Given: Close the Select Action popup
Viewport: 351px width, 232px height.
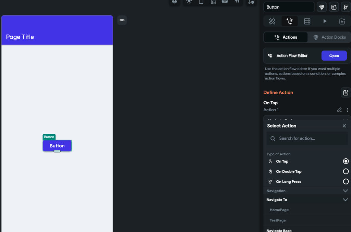Looking at the screenshot, I should coord(344,126).
